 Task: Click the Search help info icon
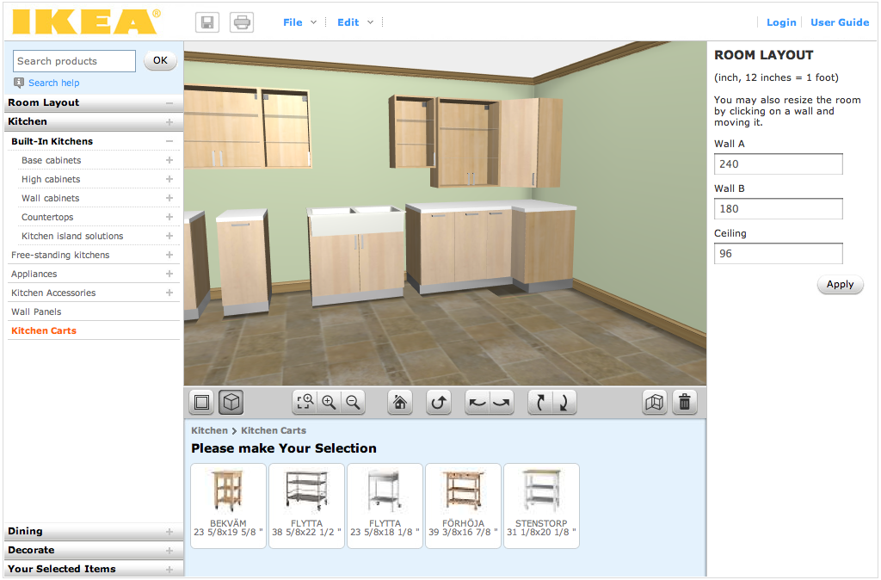19,83
